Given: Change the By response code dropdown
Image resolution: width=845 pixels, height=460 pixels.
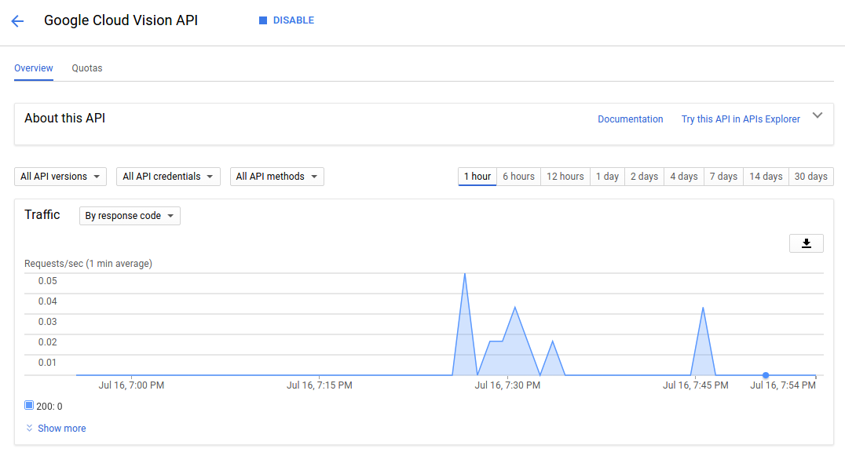Looking at the screenshot, I should click(x=130, y=216).
